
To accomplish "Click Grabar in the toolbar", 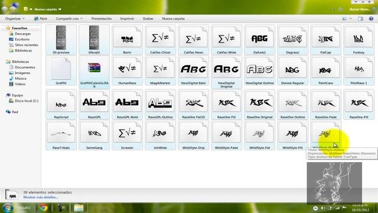I will 148,18.
